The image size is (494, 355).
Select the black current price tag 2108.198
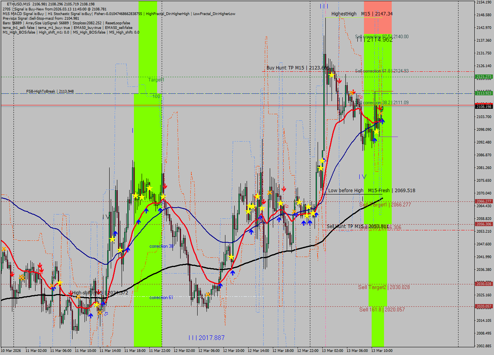click(484, 106)
